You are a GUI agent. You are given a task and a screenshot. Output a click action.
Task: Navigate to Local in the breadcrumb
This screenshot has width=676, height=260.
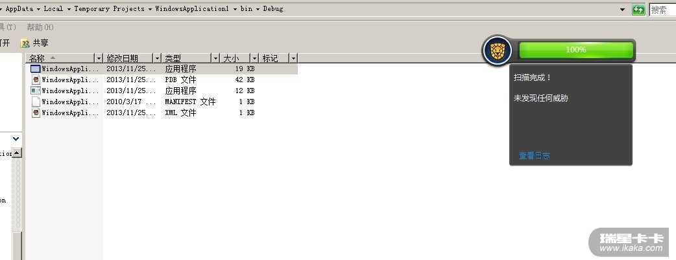[x=53, y=8]
